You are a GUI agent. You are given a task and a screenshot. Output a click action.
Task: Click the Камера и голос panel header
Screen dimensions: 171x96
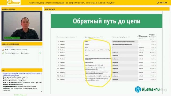click(22, 9)
